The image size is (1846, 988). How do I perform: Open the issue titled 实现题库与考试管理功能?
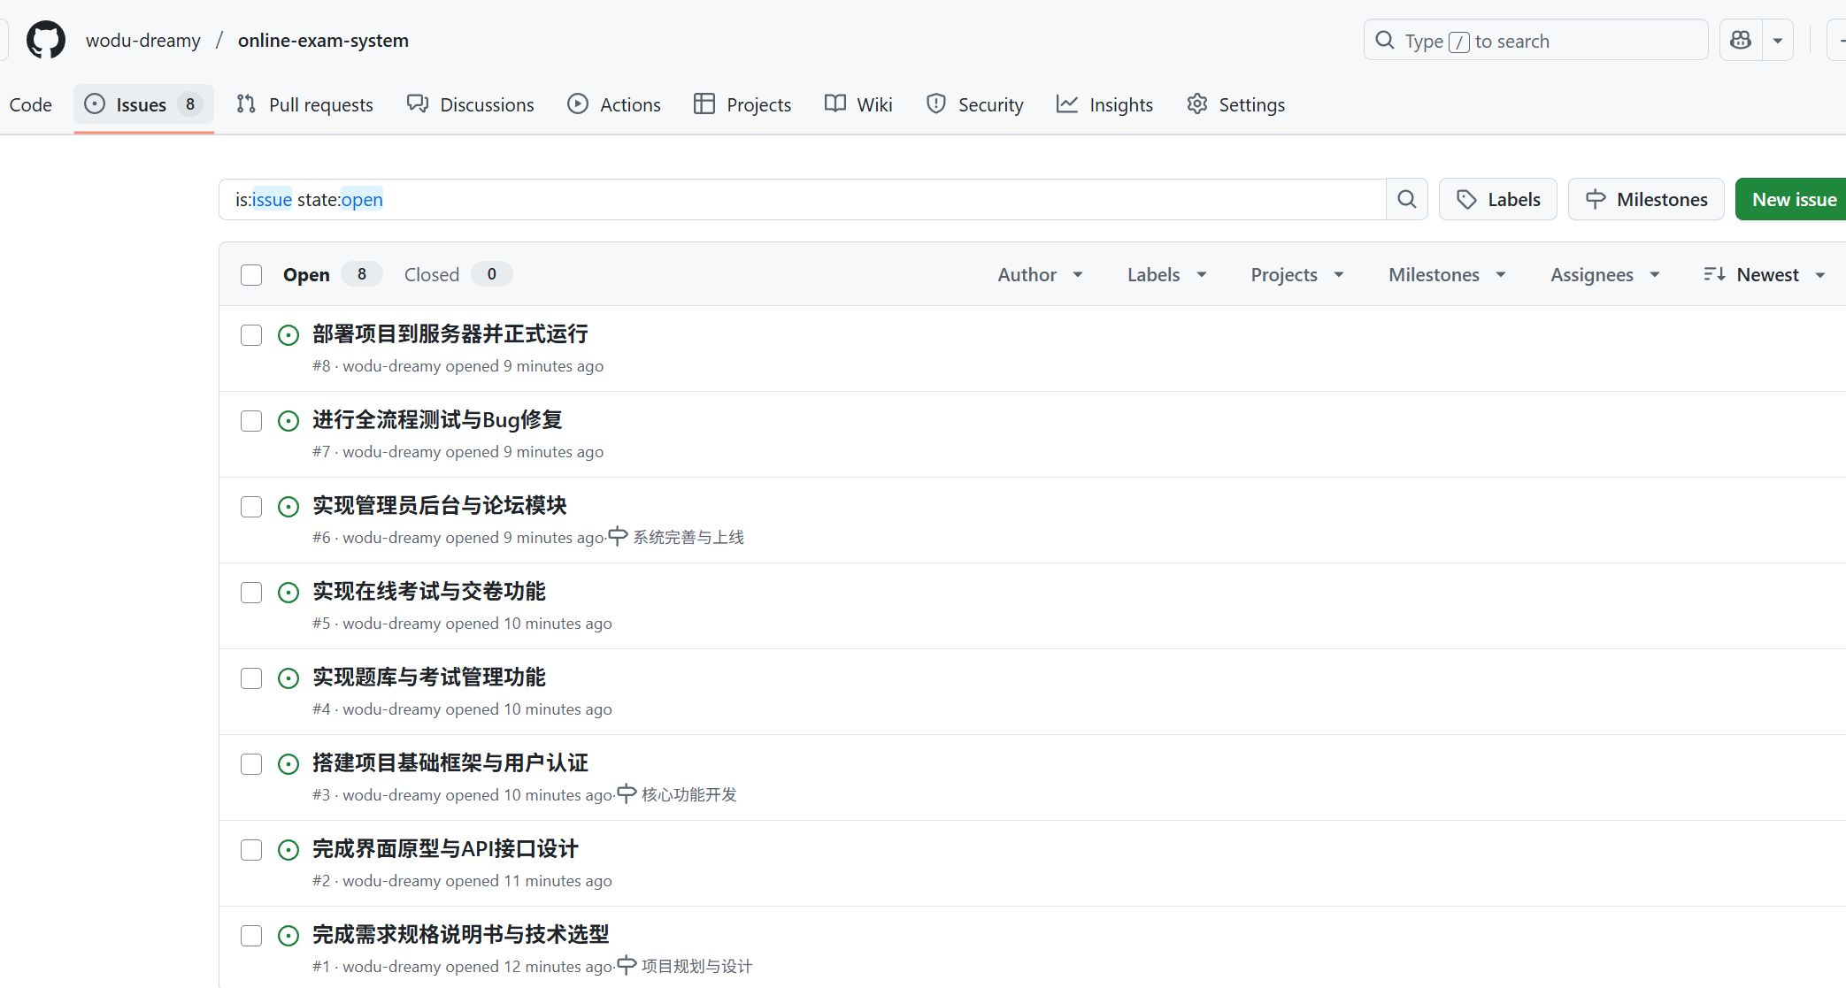point(428,678)
